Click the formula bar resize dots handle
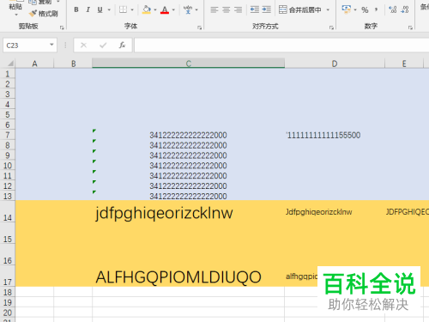This screenshot has height=322, width=429. [x=65, y=45]
